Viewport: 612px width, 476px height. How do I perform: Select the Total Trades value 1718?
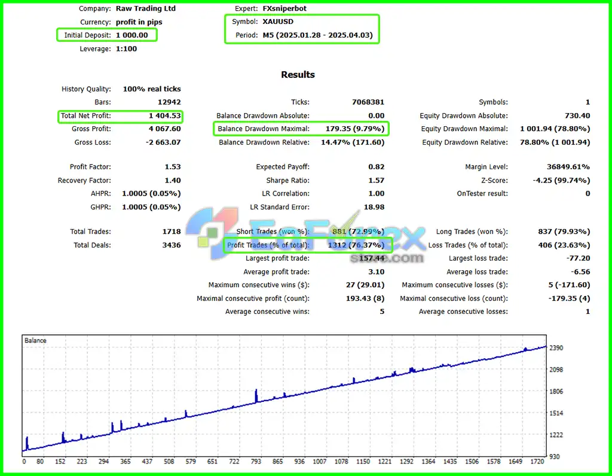(x=172, y=231)
